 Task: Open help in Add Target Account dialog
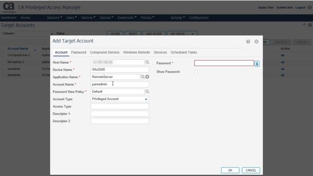coord(248,42)
